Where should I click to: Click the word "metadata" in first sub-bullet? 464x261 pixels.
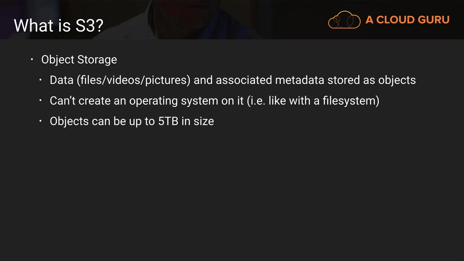click(x=299, y=80)
